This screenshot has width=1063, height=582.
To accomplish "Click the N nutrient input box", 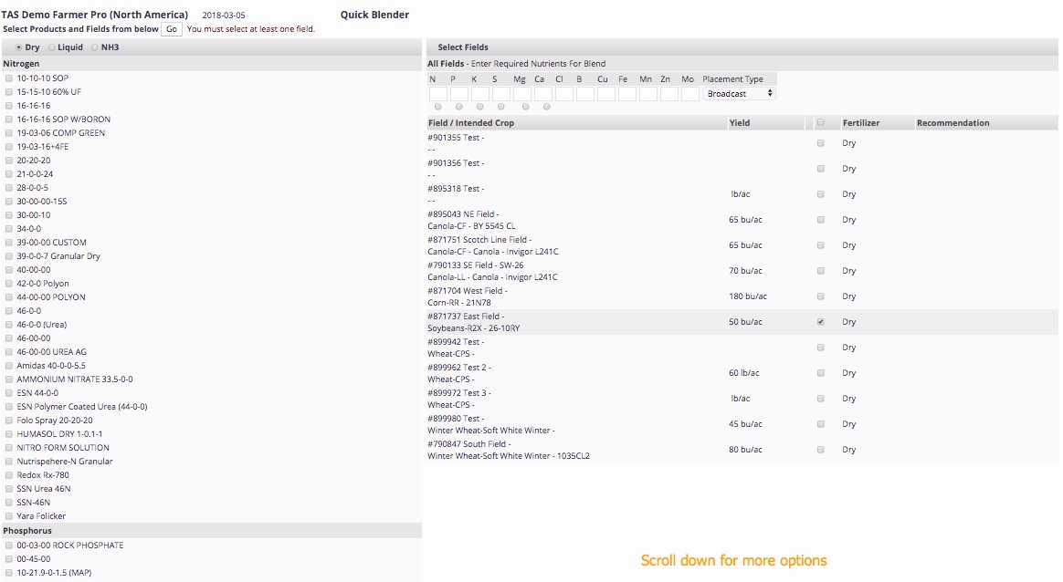I will 438,94.
